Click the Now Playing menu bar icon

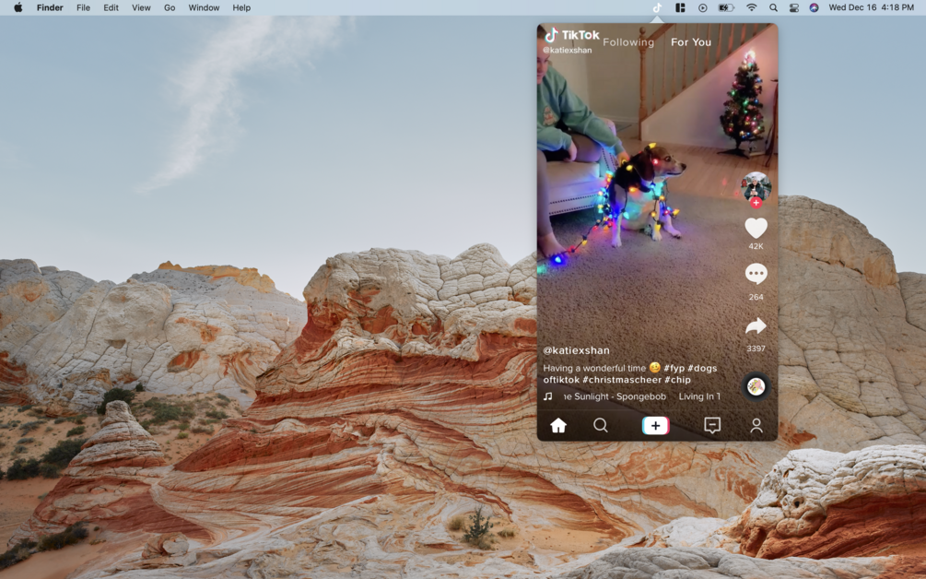[x=702, y=7]
